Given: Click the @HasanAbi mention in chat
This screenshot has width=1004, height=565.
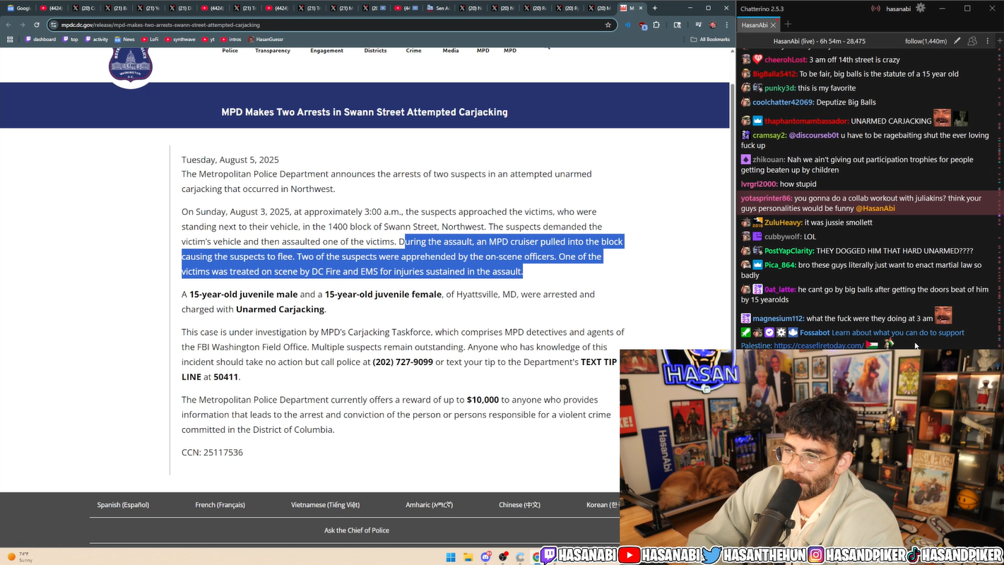Looking at the screenshot, I should point(875,208).
